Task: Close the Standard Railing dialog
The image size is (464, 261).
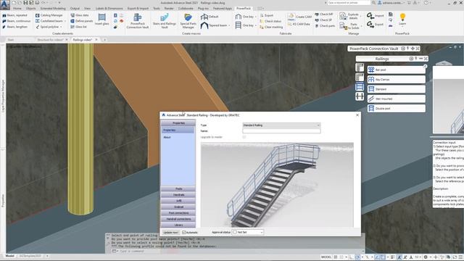Action: pyautogui.click(x=357, y=115)
